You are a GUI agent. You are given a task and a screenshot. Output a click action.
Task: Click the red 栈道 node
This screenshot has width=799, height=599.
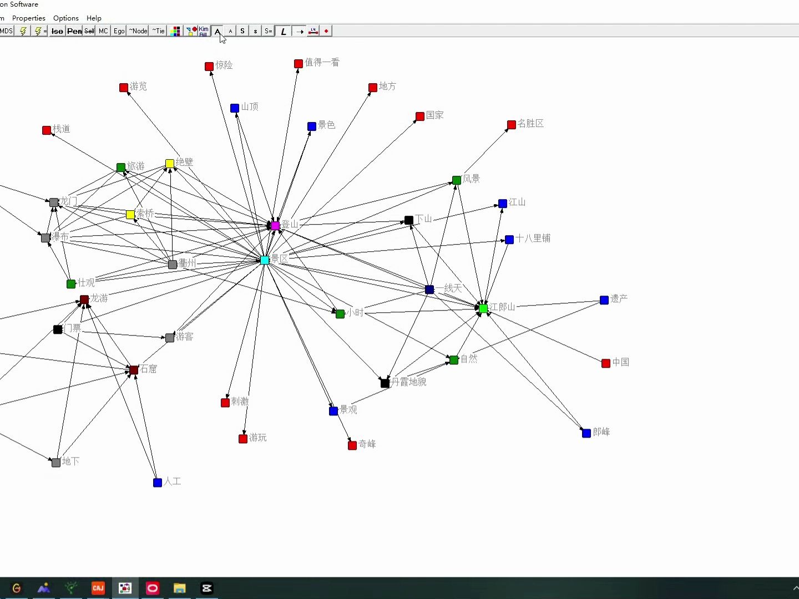tap(47, 130)
